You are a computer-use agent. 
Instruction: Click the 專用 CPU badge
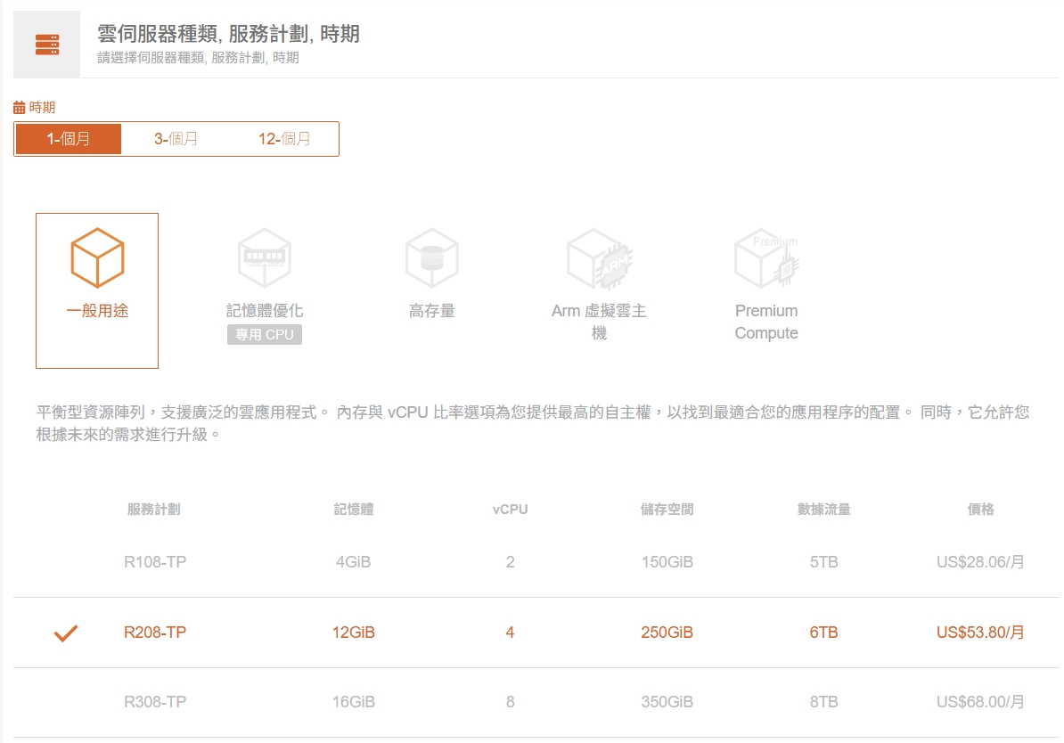pyautogui.click(x=265, y=335)
